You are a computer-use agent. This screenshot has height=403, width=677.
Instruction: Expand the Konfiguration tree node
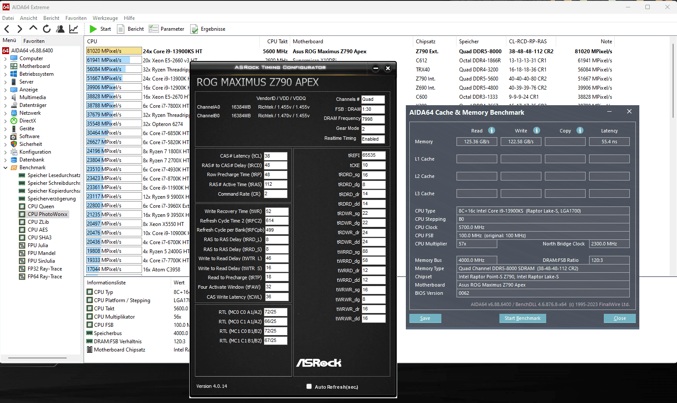tap(5, 152)
